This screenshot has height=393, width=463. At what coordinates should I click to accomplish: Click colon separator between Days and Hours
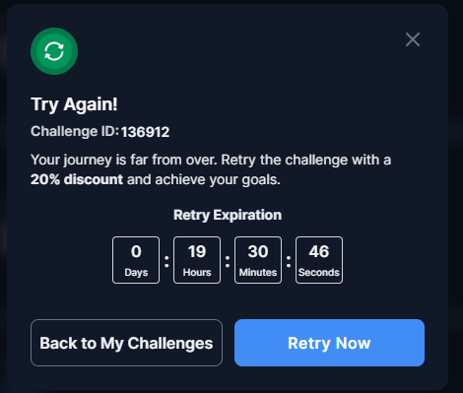[166, 261]
